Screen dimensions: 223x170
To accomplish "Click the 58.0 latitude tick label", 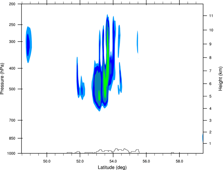I will (x=179, y=161).
